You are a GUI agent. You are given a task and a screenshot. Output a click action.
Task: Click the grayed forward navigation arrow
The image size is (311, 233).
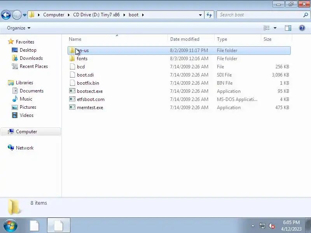point(17,15)
